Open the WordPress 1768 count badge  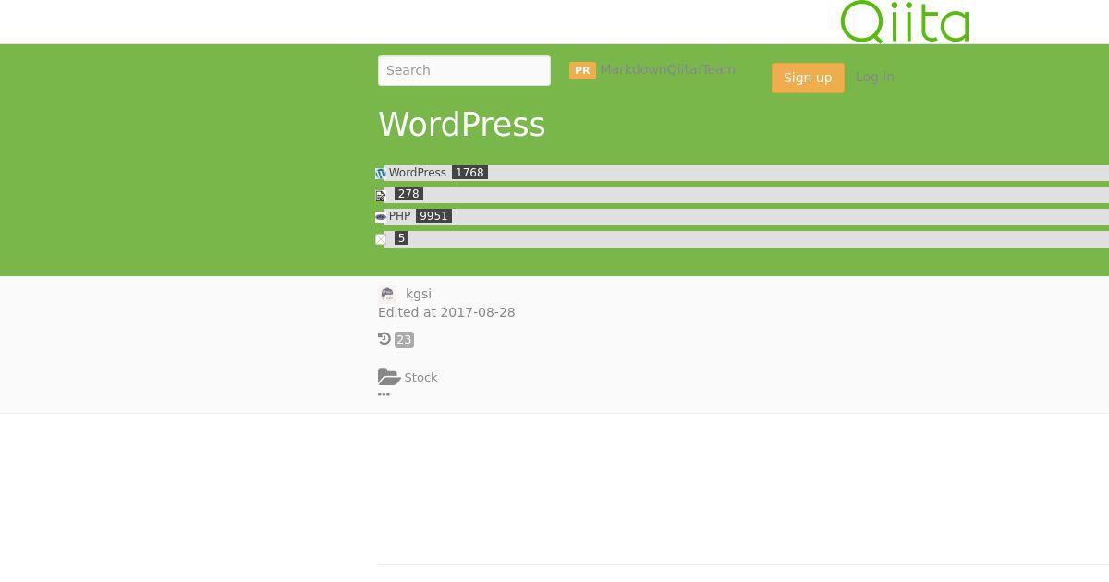[469, 173]
